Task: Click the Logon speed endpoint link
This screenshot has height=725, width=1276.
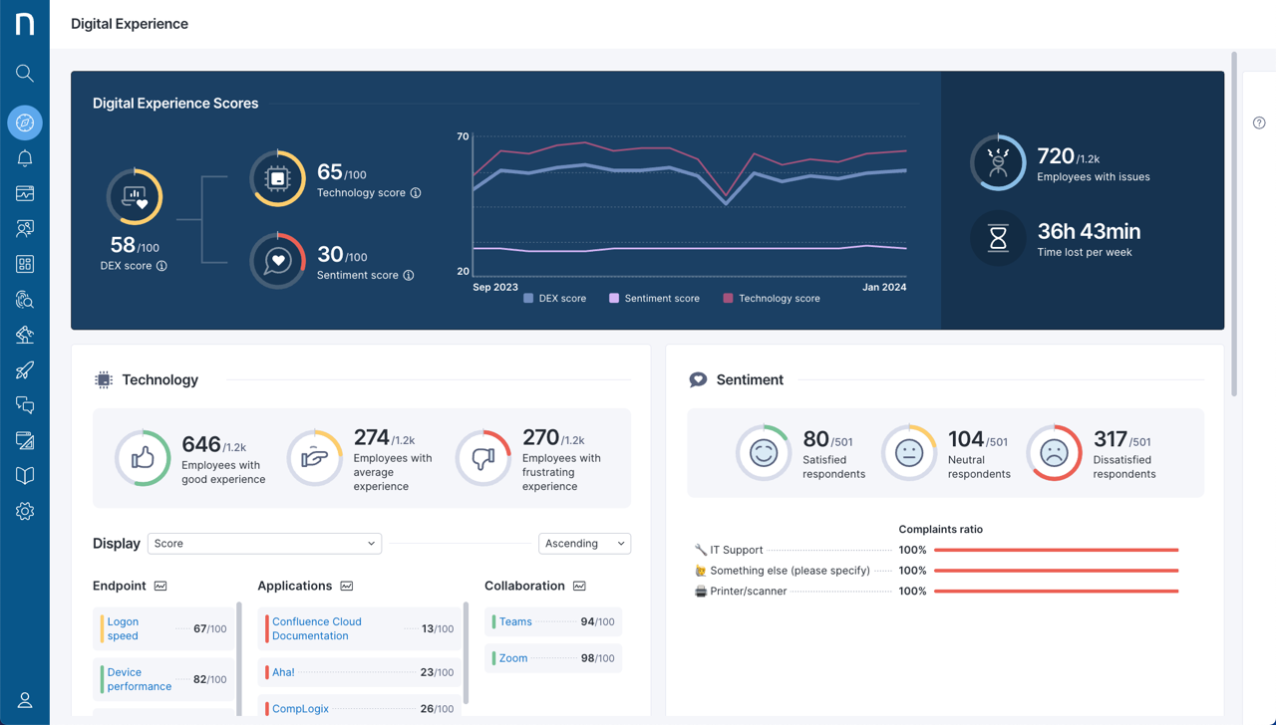Action: click(122, 628)
